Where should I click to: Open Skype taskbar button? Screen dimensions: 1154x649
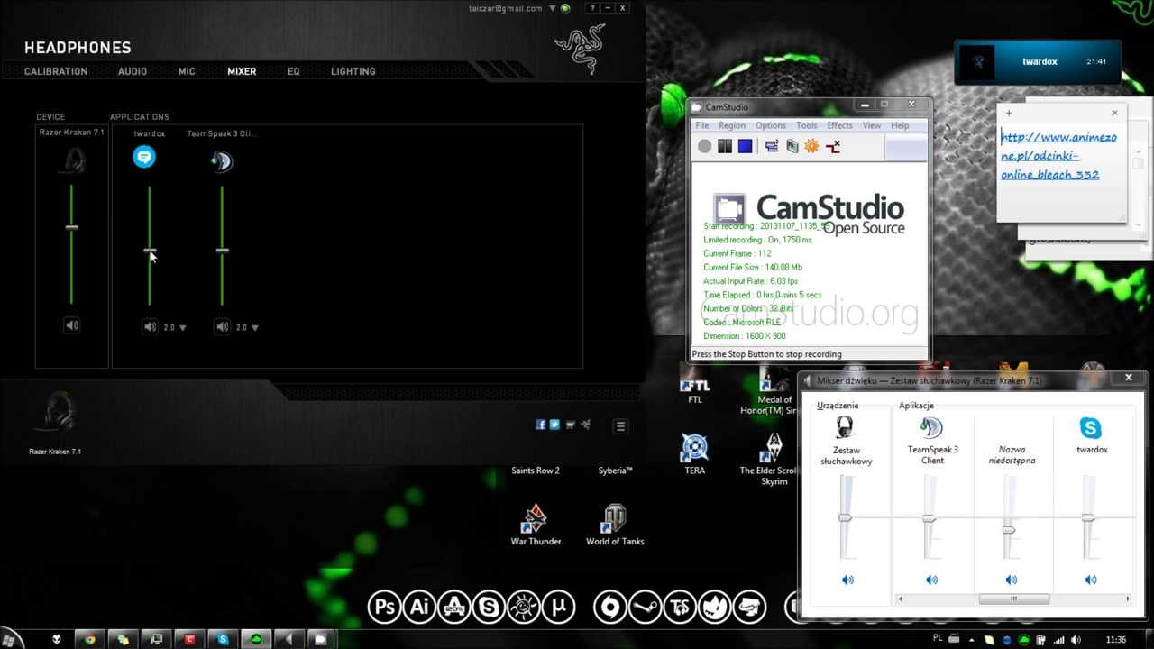tap(223, 639)
